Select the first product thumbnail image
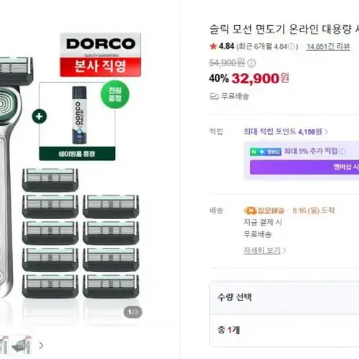Image resolution: width=359 pixels, height=359 pixels. pos(4,345)
